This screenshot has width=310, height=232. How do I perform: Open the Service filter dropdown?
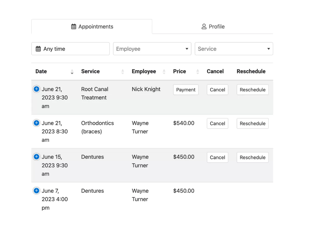(234, 49)
